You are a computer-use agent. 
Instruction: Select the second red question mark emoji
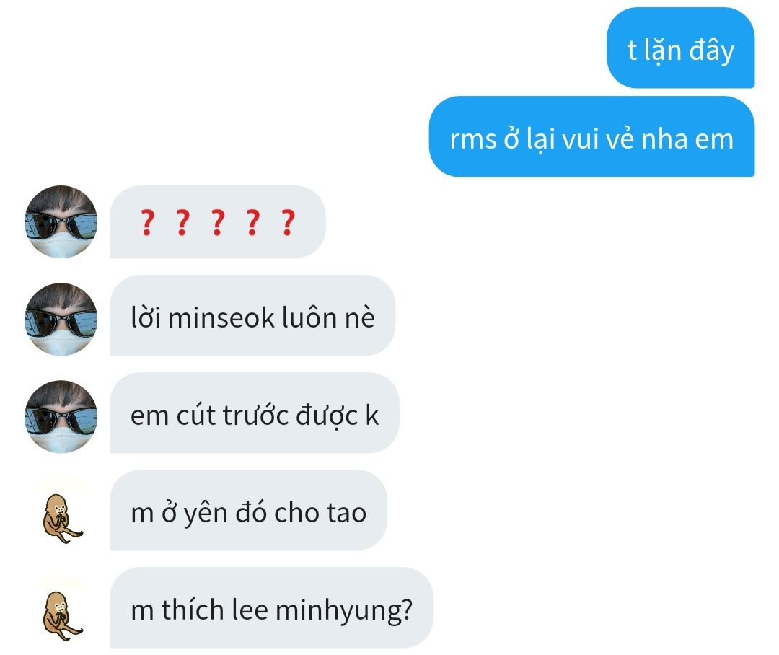point(182,222)
